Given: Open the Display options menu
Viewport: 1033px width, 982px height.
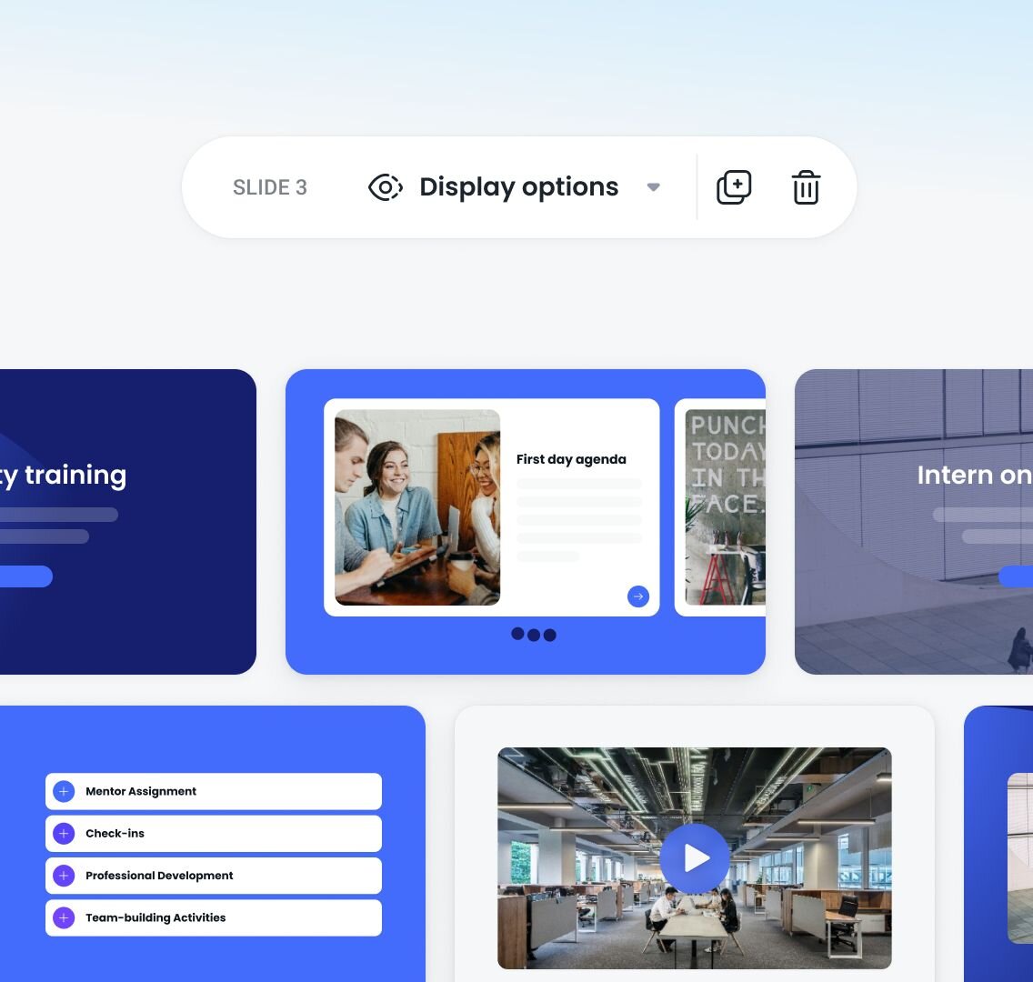Looking at the screenshot, I should click(517, 187).
